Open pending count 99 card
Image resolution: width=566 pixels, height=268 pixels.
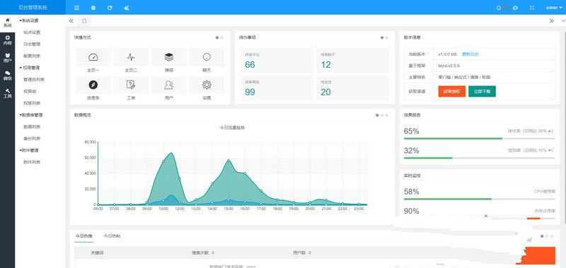point(277,88)
